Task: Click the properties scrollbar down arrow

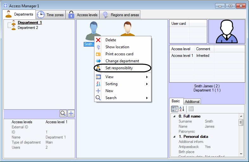Action: (241, 154)
